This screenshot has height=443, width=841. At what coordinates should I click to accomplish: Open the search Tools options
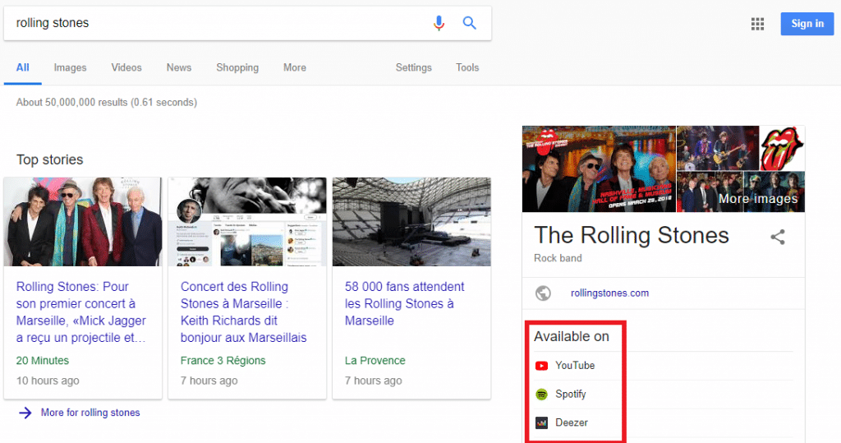[467, 67]
